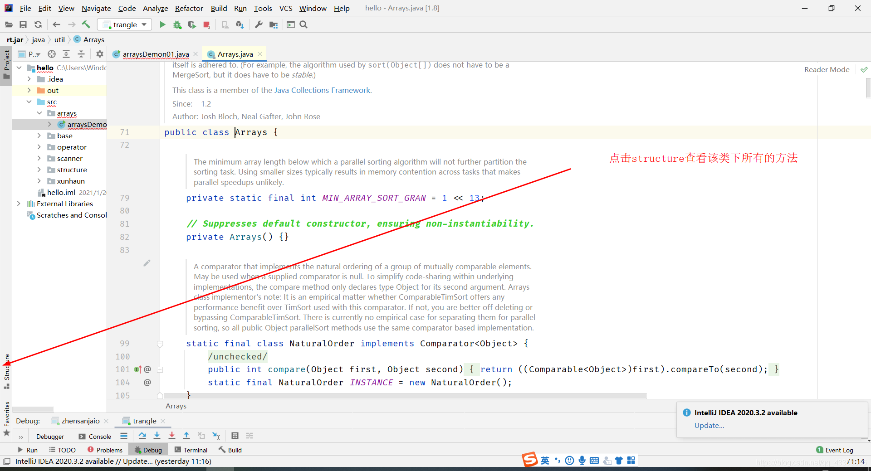
Task: Expand the operator package
Action: pos(39,147)
